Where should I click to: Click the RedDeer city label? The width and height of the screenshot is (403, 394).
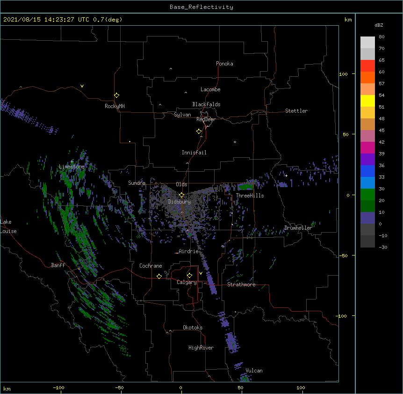[206, 119]
